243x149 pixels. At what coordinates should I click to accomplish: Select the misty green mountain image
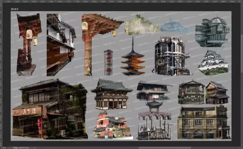tap(141, 25)
